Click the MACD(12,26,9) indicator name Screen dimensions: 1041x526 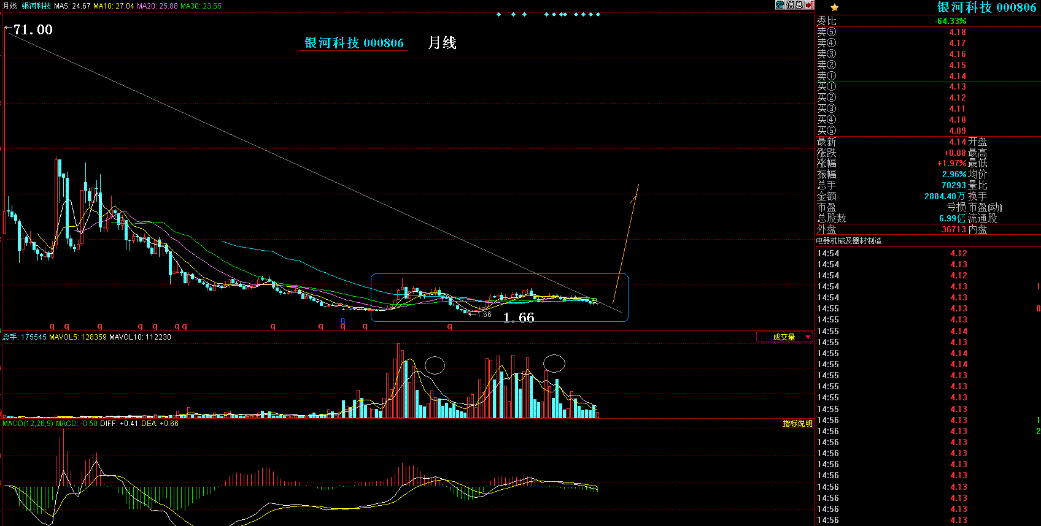tap(28, 424)
